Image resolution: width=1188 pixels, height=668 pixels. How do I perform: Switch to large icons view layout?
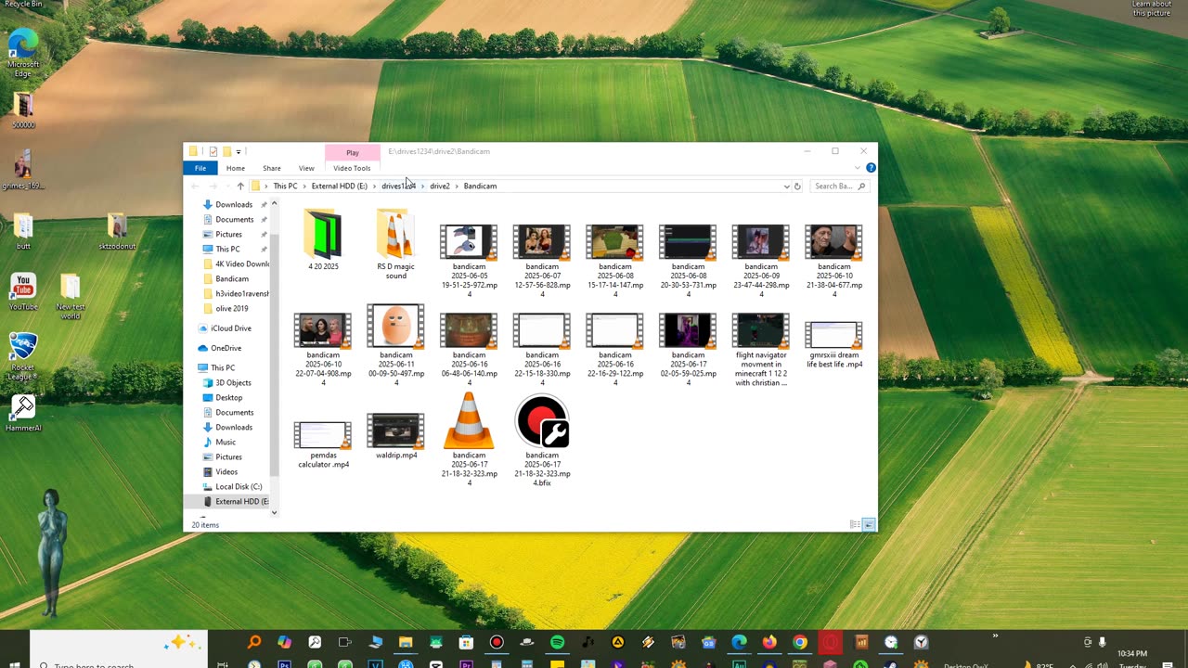(x=869, y=525)
